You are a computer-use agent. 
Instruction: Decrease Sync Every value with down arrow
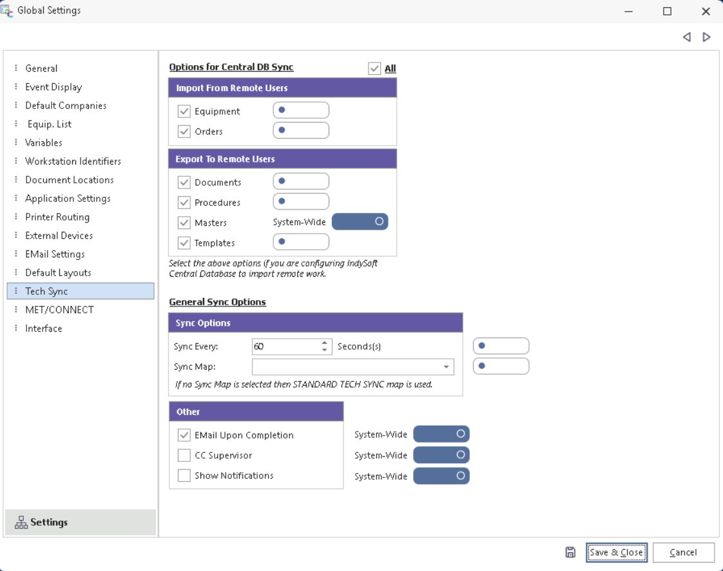(325, 350)
